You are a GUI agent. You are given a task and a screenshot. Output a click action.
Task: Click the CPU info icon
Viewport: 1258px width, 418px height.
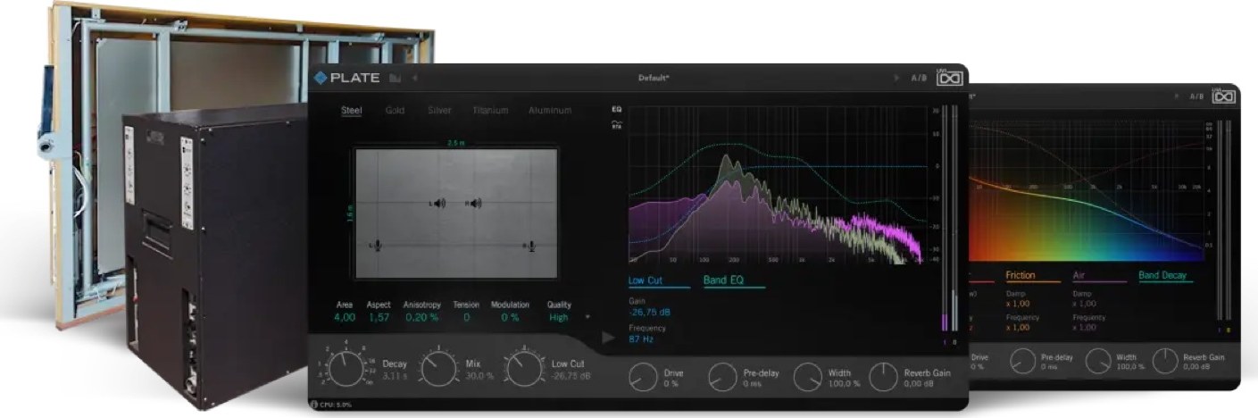[x=313, y=404]
